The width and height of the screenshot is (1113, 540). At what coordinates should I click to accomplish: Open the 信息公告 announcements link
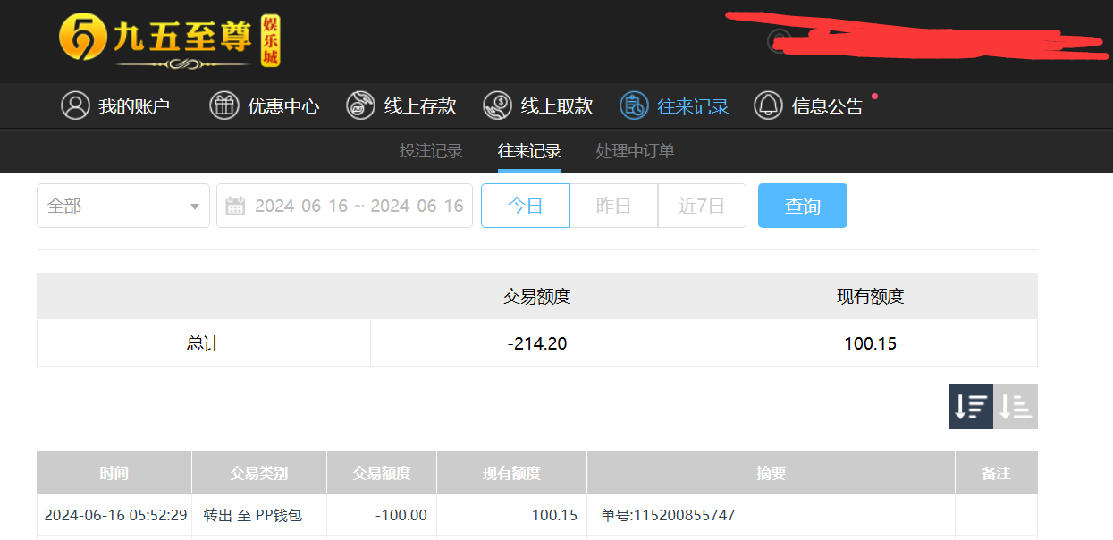coord(827,106)
